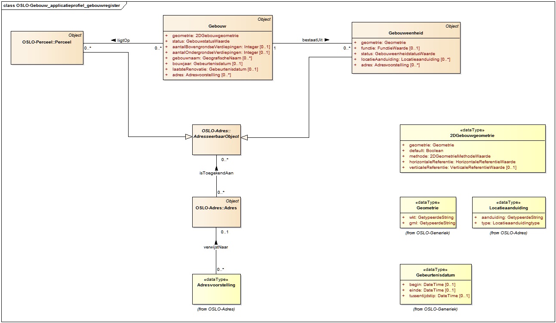556x323 pixels.
Task: Click the plus marker before wkt attribute
Action: click(404, 217)
